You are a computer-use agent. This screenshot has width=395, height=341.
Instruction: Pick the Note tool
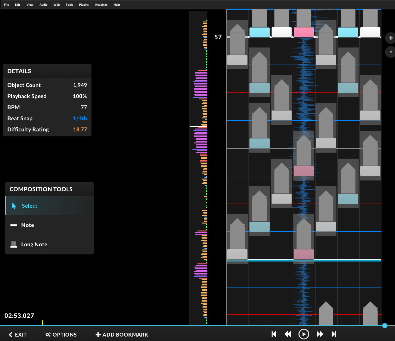[x=28, y=225]
